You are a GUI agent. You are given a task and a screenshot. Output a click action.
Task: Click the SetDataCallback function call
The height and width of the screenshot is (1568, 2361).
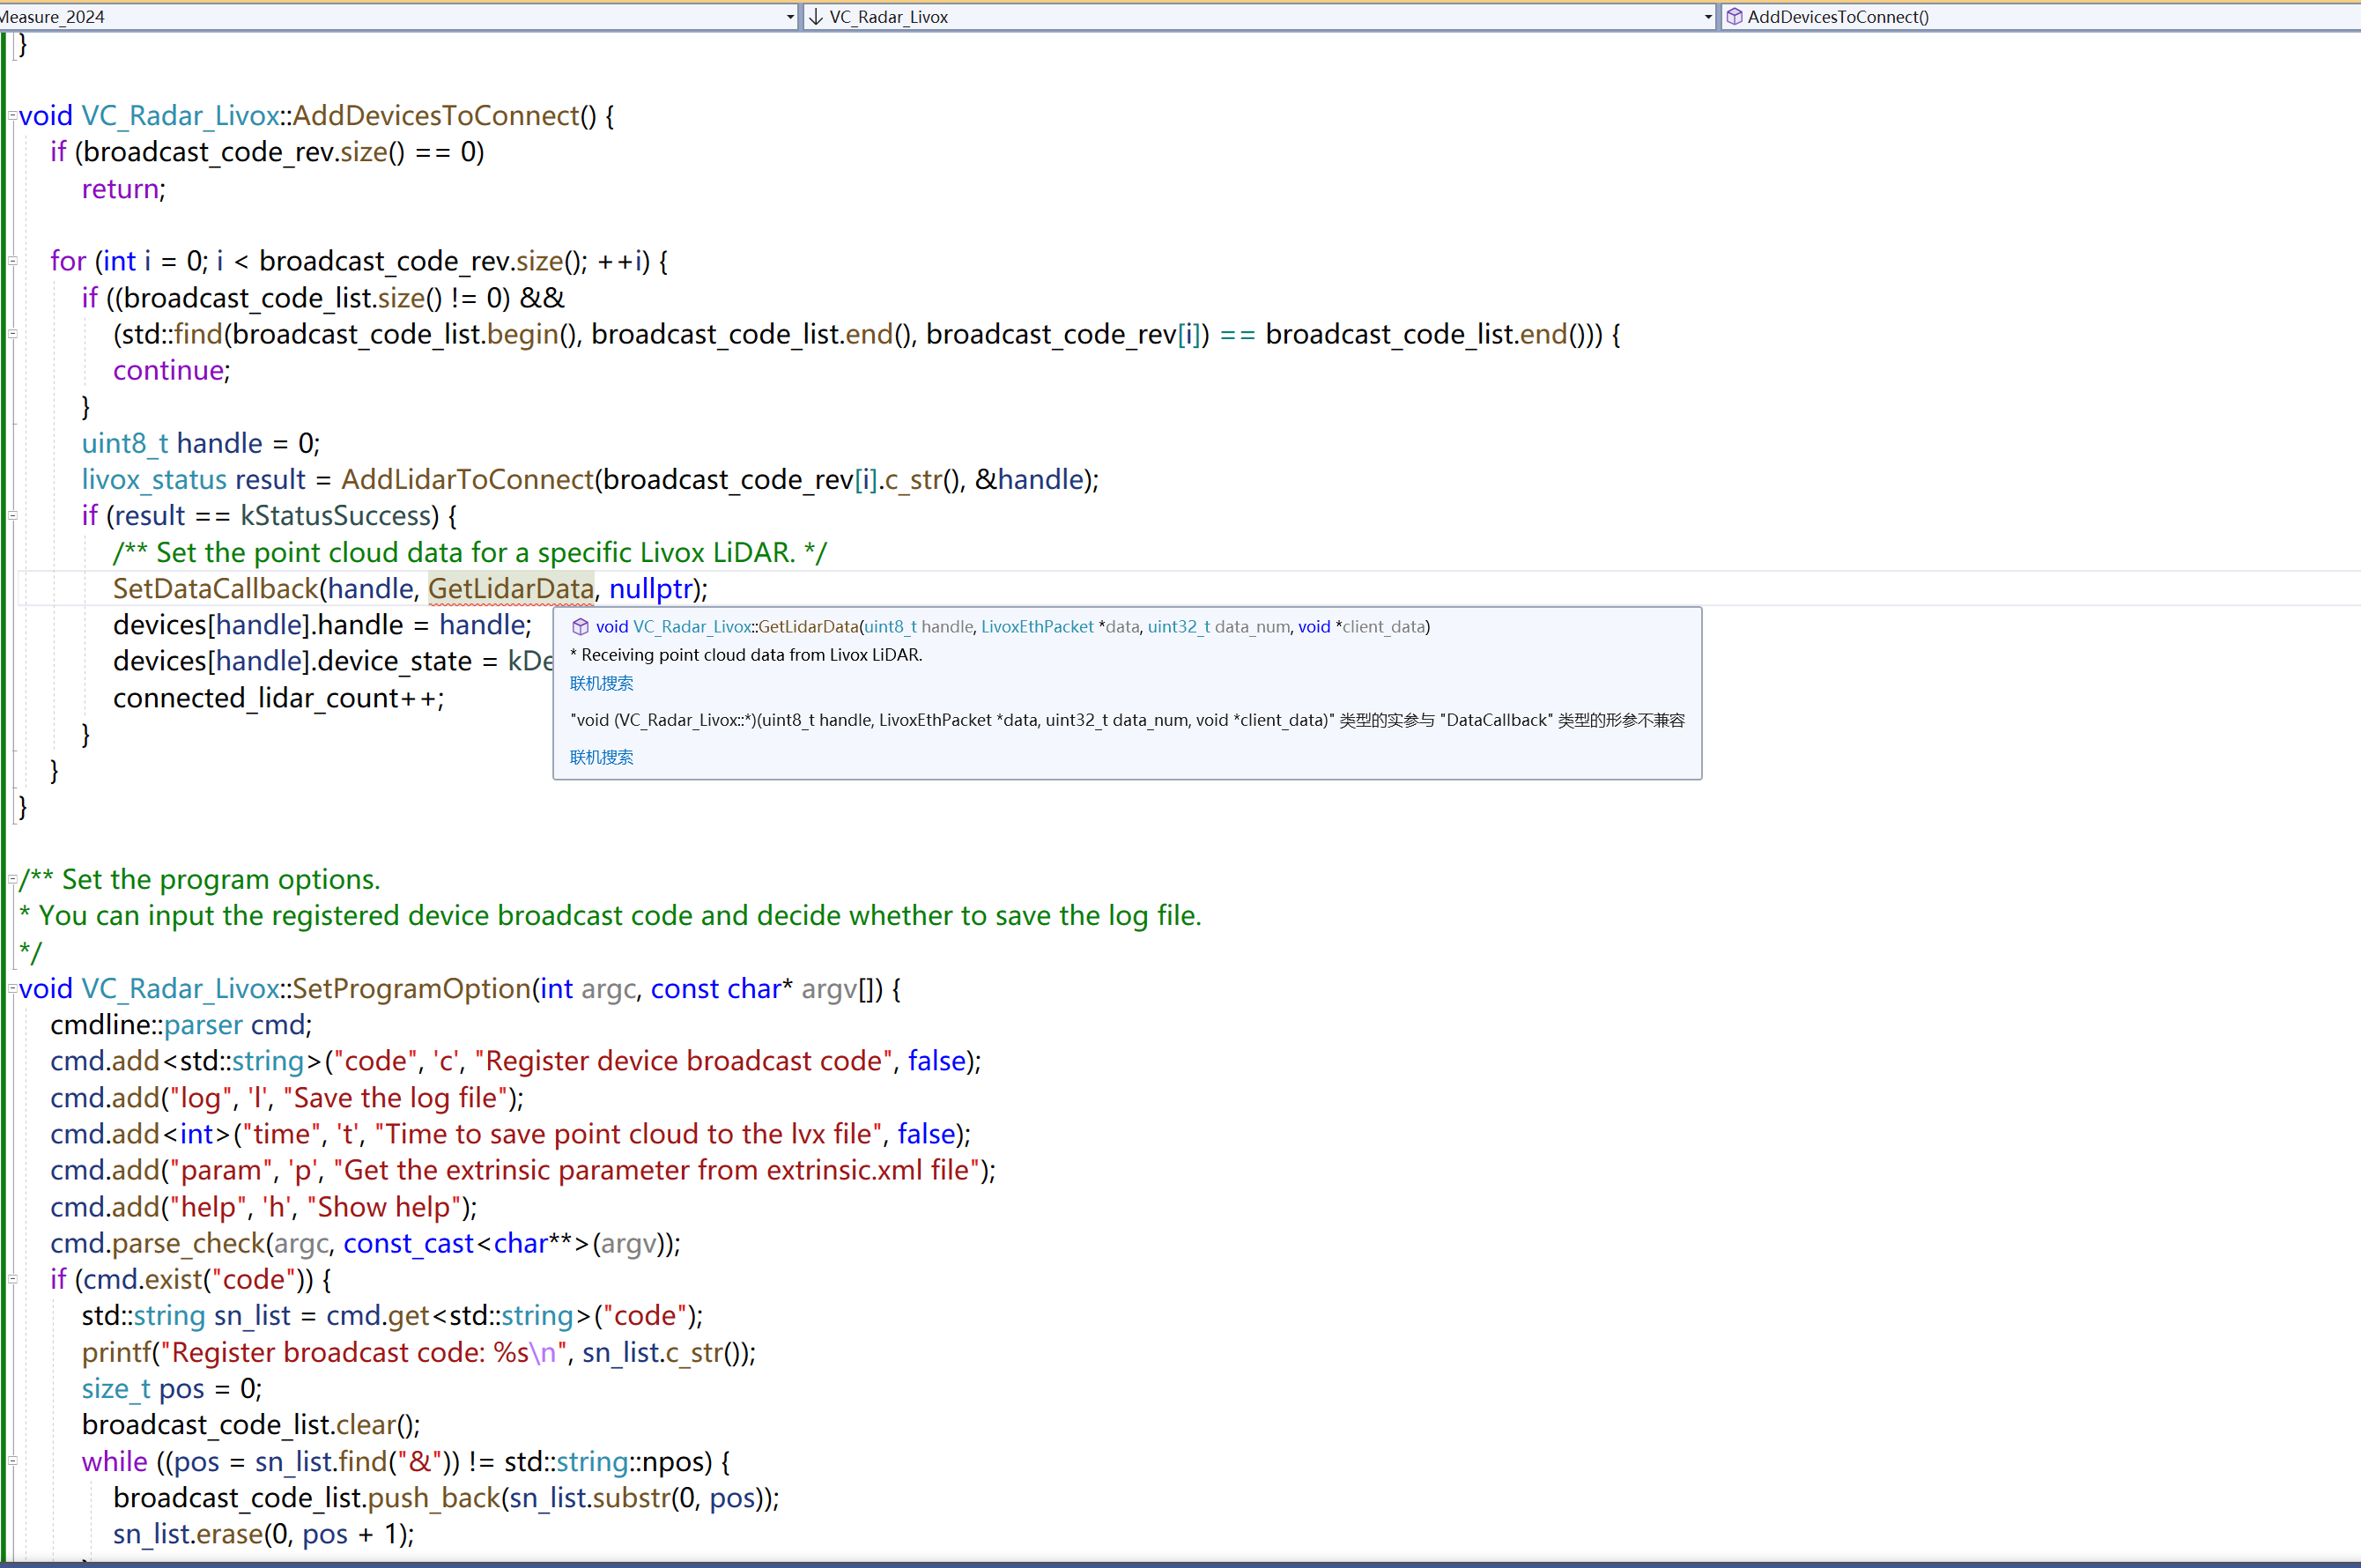(x=215, y=589)
